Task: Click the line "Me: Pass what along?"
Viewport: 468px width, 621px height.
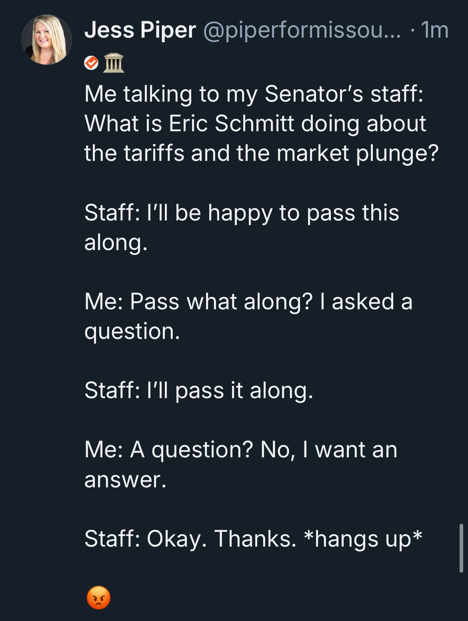Action: (198, 301)
